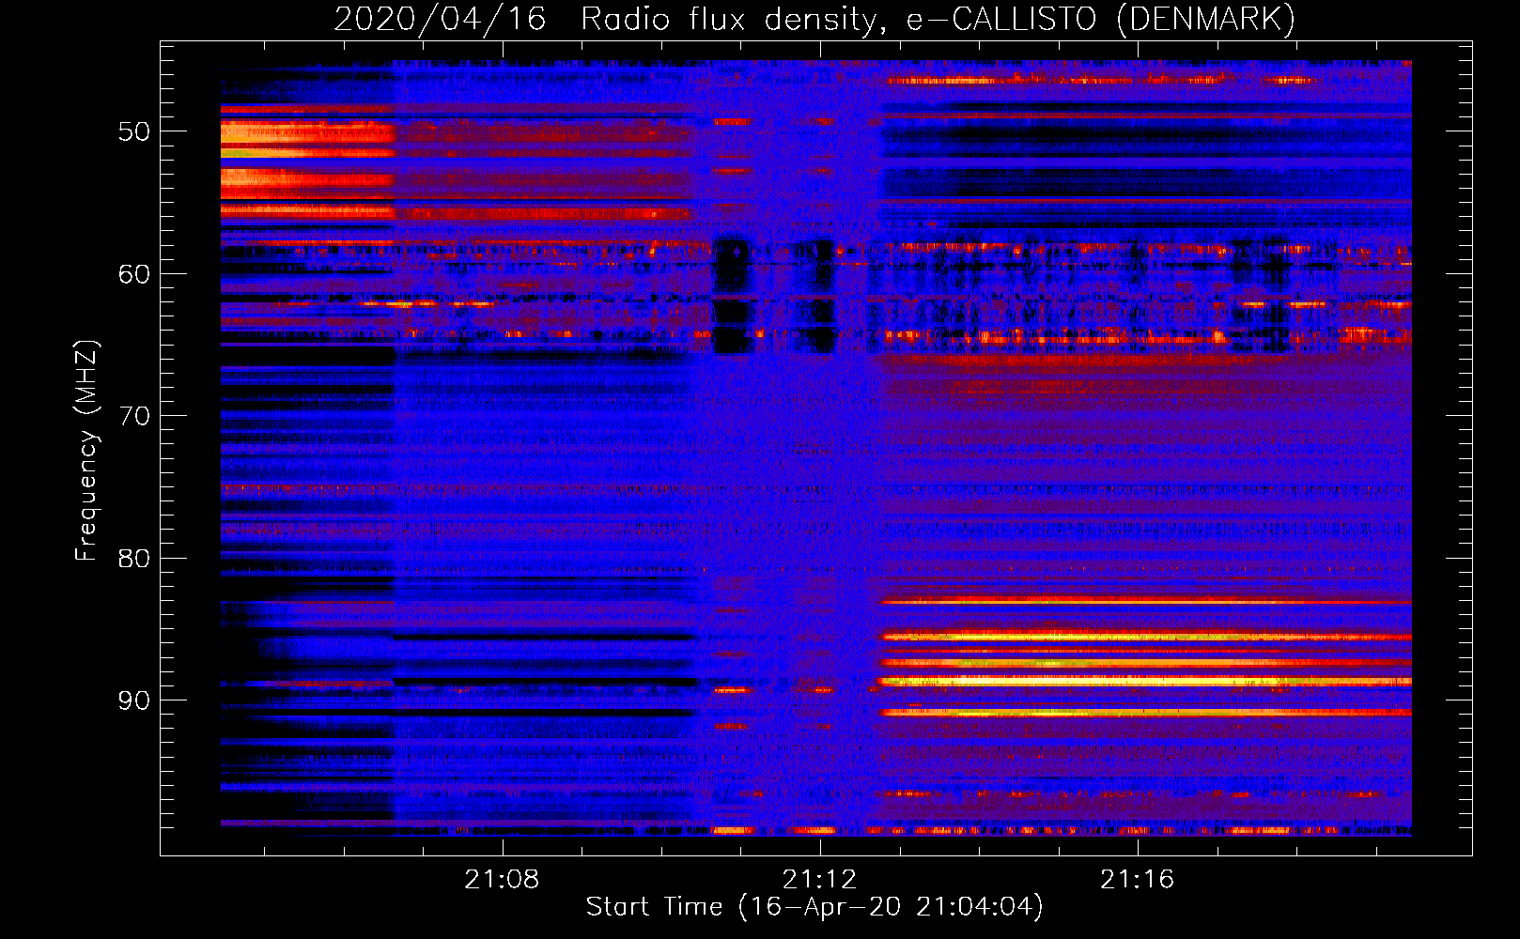Click the "Start Time (16-Apr-20 21:04:04)" label
The width and height of the screenshot is (1520, 939).
pyautogui.click(x=814, y=907)
